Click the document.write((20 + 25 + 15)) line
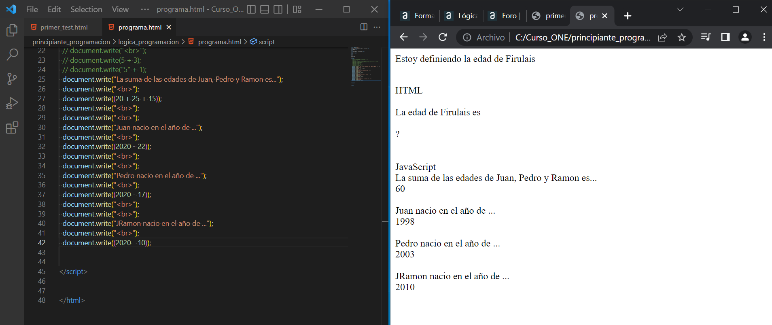The height and width of the screenshot is (325, 772). pyautogui.click(x=112, y=99)
